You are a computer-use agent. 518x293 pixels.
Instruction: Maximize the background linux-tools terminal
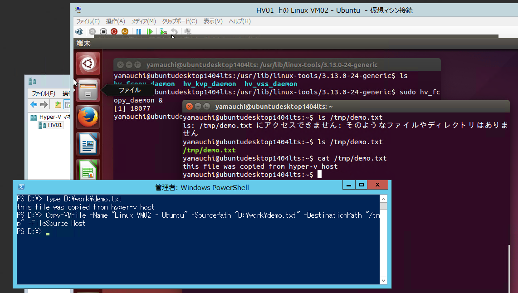(137, 65)
